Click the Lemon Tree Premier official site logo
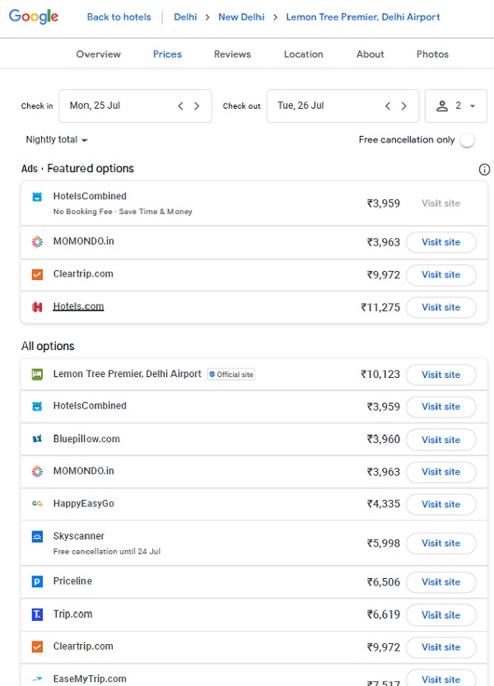 [x=37, y=374]
